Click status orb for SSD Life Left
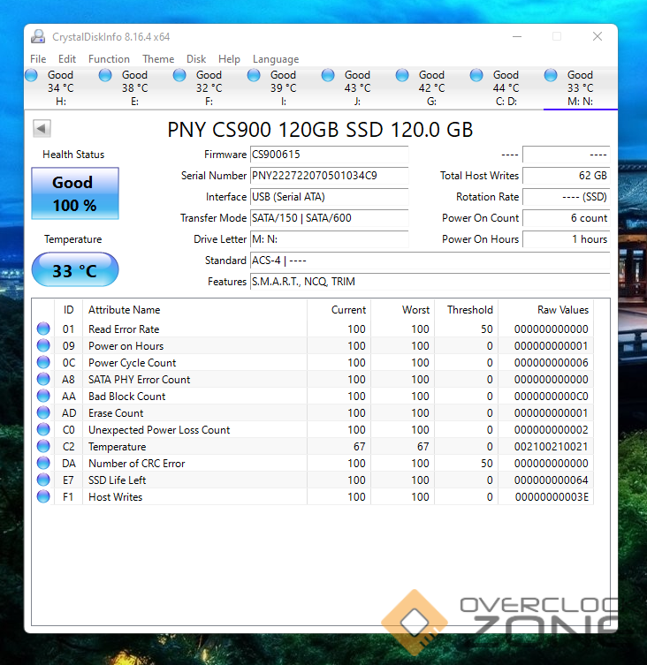647x665 pixels. (x=43, y=480)
